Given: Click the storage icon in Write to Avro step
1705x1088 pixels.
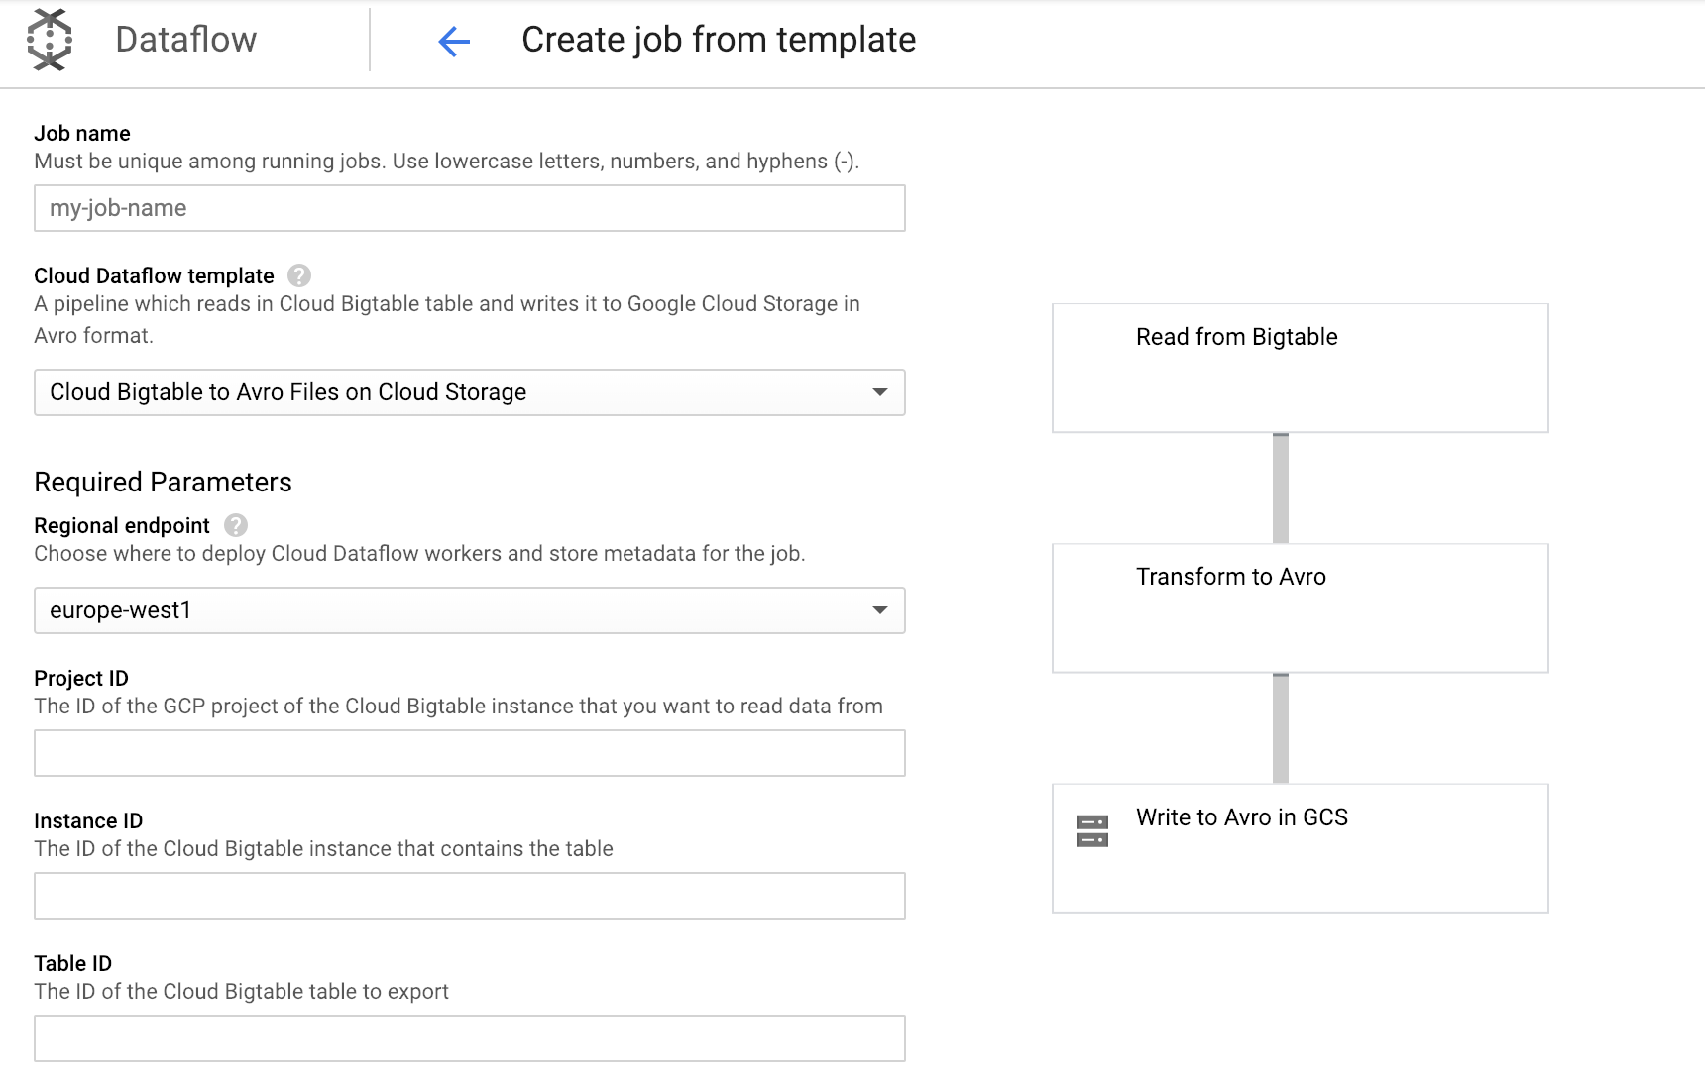Looking at the screenshot, I should (1092, 830).
